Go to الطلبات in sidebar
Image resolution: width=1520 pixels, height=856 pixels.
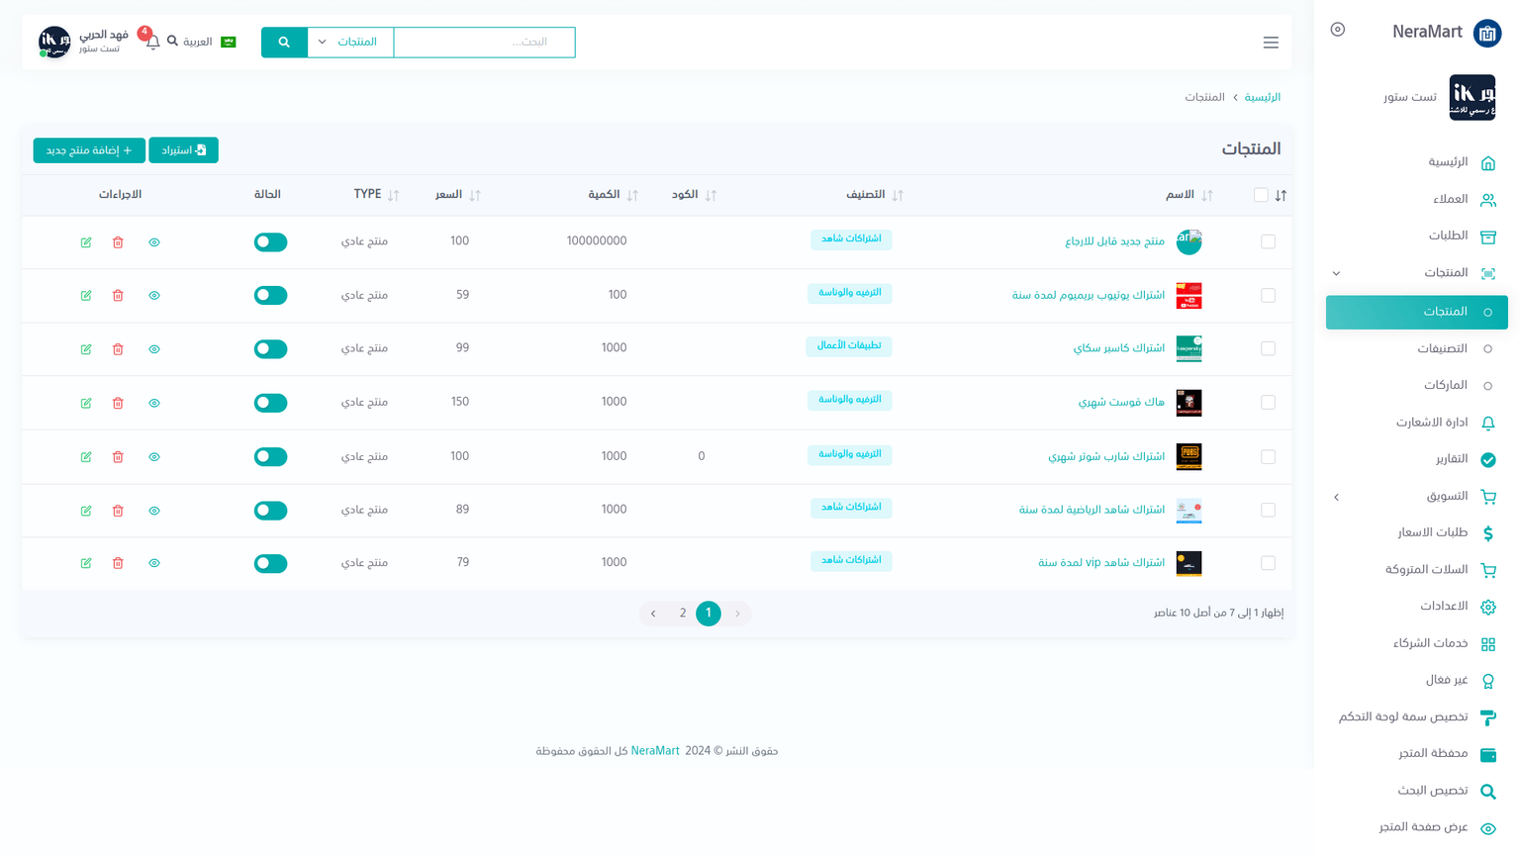(1448, 236)
